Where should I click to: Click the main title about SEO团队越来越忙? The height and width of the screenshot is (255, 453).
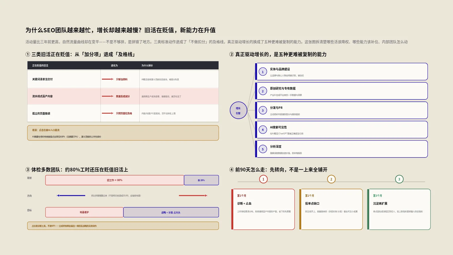121,30
